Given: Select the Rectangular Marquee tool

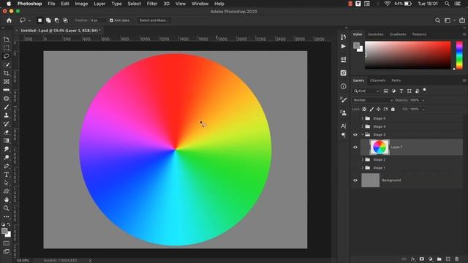Looking at the screenshot, I should pyautogui.click(x=7, y=47).
